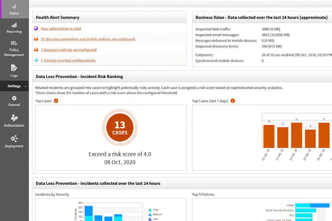
Task: Select the '1080 (6 MB)' web traffic value
Action: pos(271,29)
